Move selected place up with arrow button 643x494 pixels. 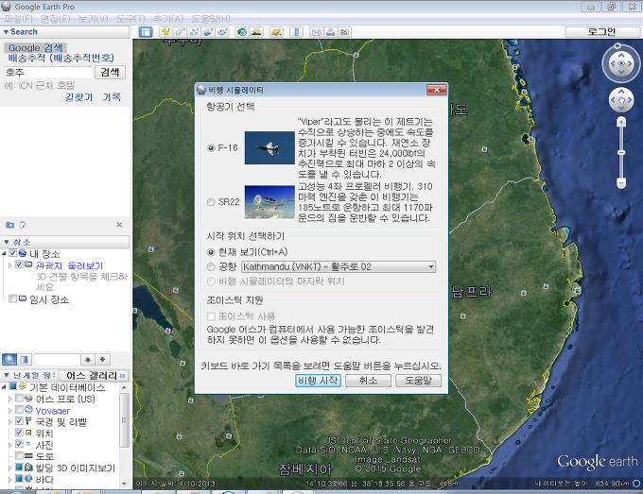click(x=88, y=360)
